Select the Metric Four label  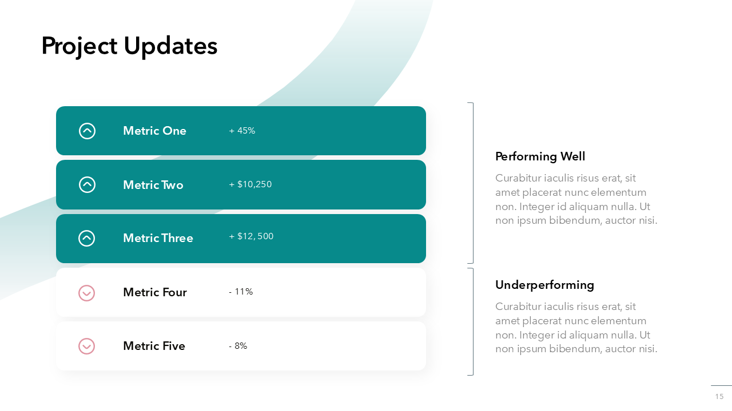pyautogui.click(x=154, y=292)
